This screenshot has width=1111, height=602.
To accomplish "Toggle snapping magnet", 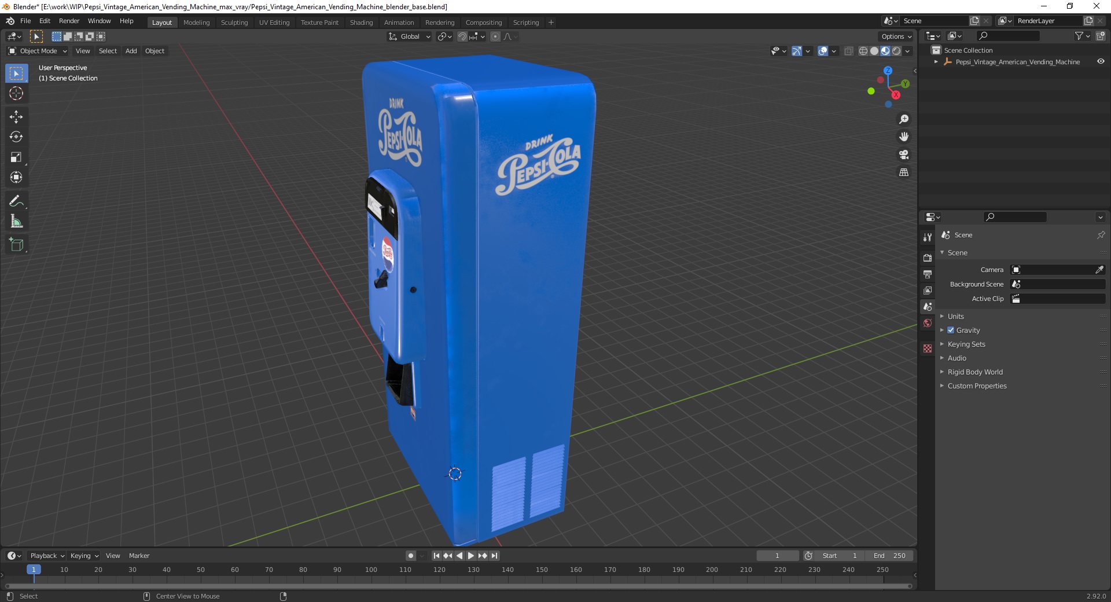I will click(462, 36).
